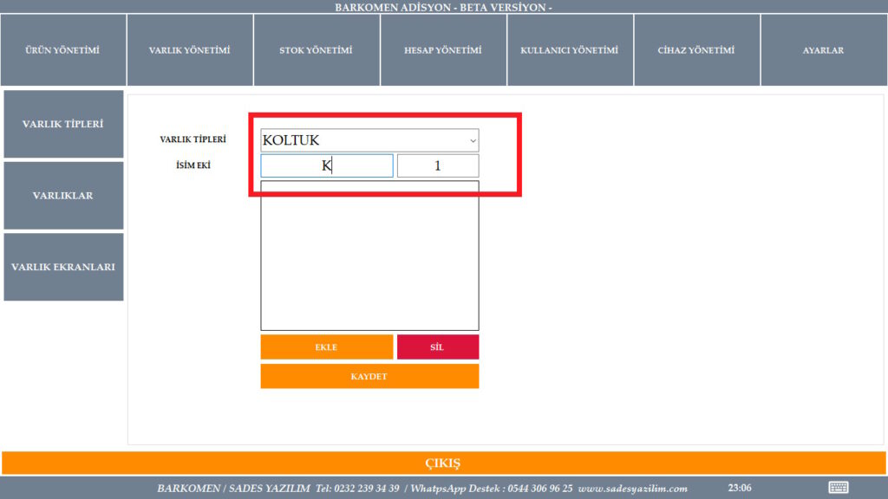
Task: Click the Tel: 0232 239 34 39 text
Action: click(357, 489)
